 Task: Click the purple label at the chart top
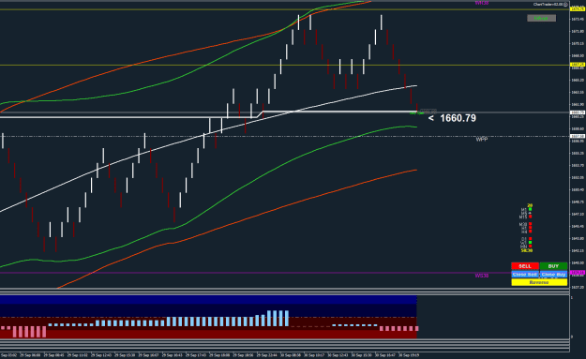tap(482, 3)
